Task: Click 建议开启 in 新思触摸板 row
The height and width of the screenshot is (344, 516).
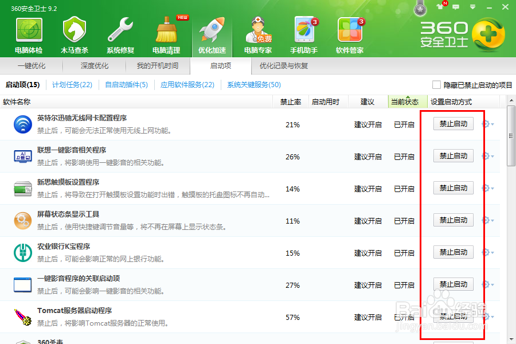Action: (368, 189)
